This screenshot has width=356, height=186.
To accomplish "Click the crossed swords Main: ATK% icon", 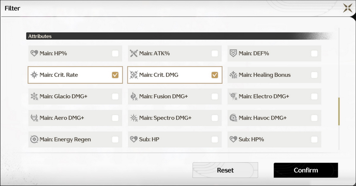I will tap(134, 54).
